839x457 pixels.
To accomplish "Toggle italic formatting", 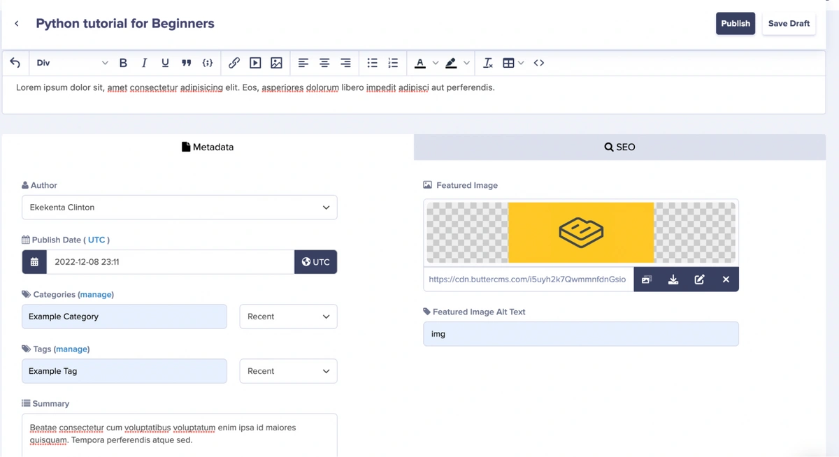I will point(144,63).
